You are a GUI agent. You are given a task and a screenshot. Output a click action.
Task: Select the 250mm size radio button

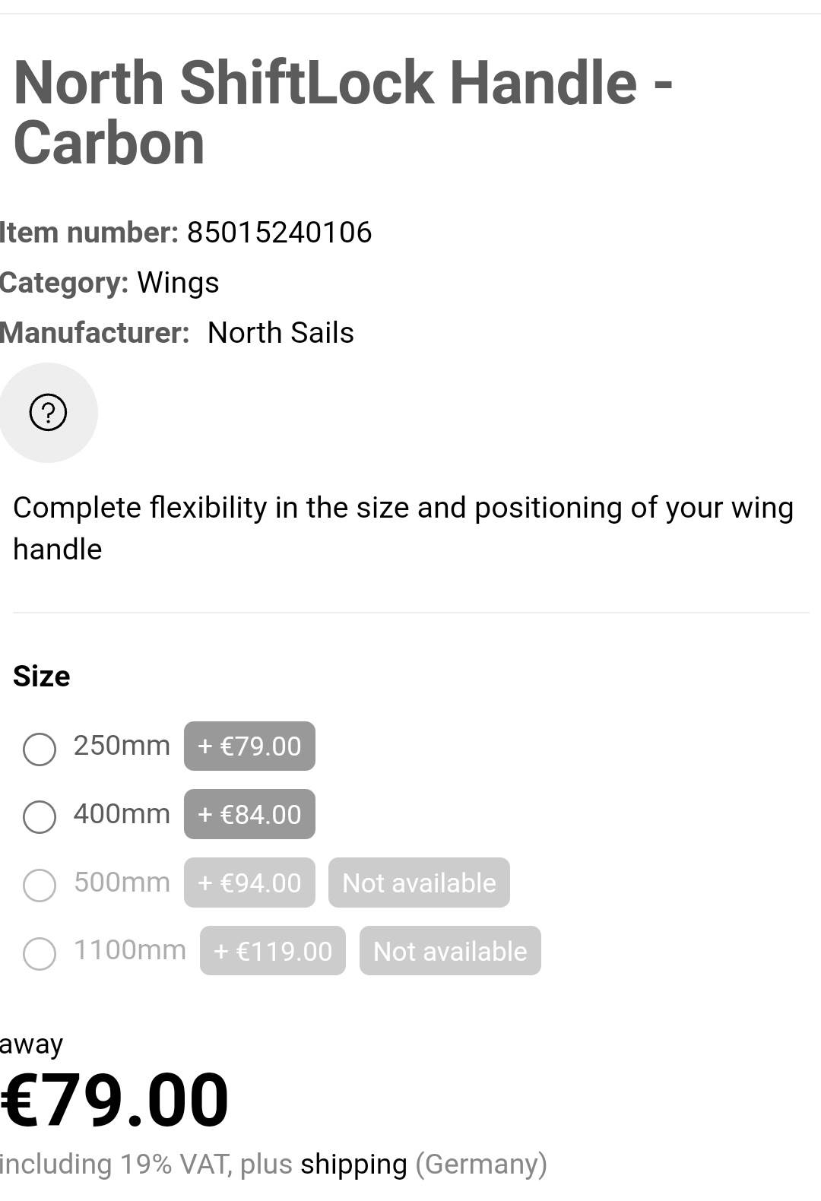[x=40, y=749]
